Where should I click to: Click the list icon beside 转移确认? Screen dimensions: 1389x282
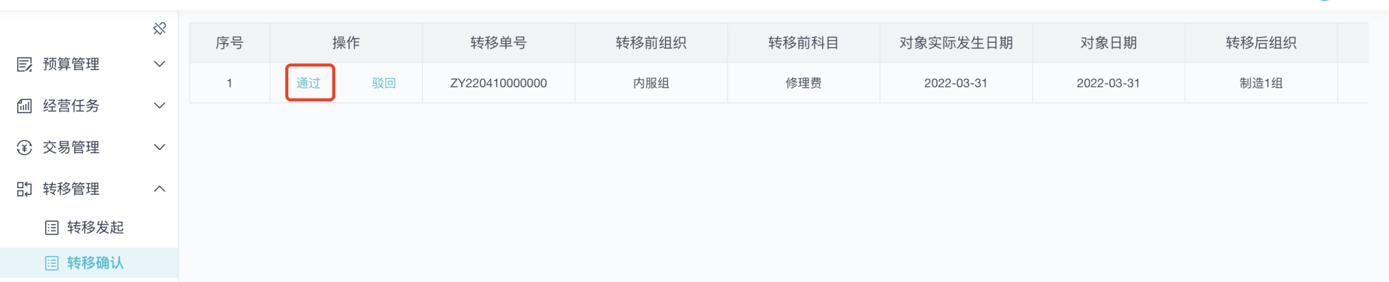52,263
